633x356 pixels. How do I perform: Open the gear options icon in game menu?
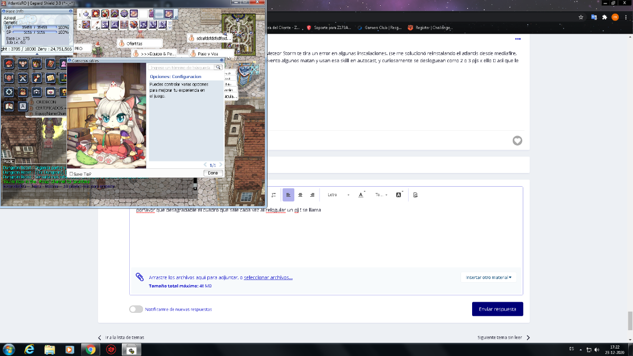(x=9, y=92)
